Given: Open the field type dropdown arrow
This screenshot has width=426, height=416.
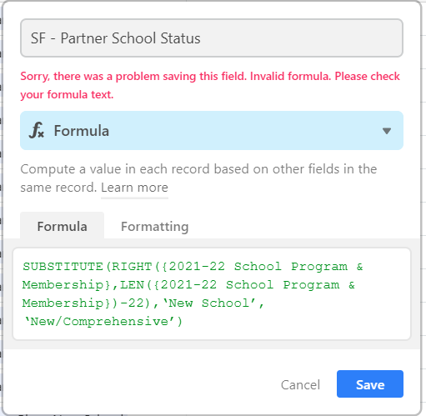Looking at the screenshot, I should click(x=387, y=131).
